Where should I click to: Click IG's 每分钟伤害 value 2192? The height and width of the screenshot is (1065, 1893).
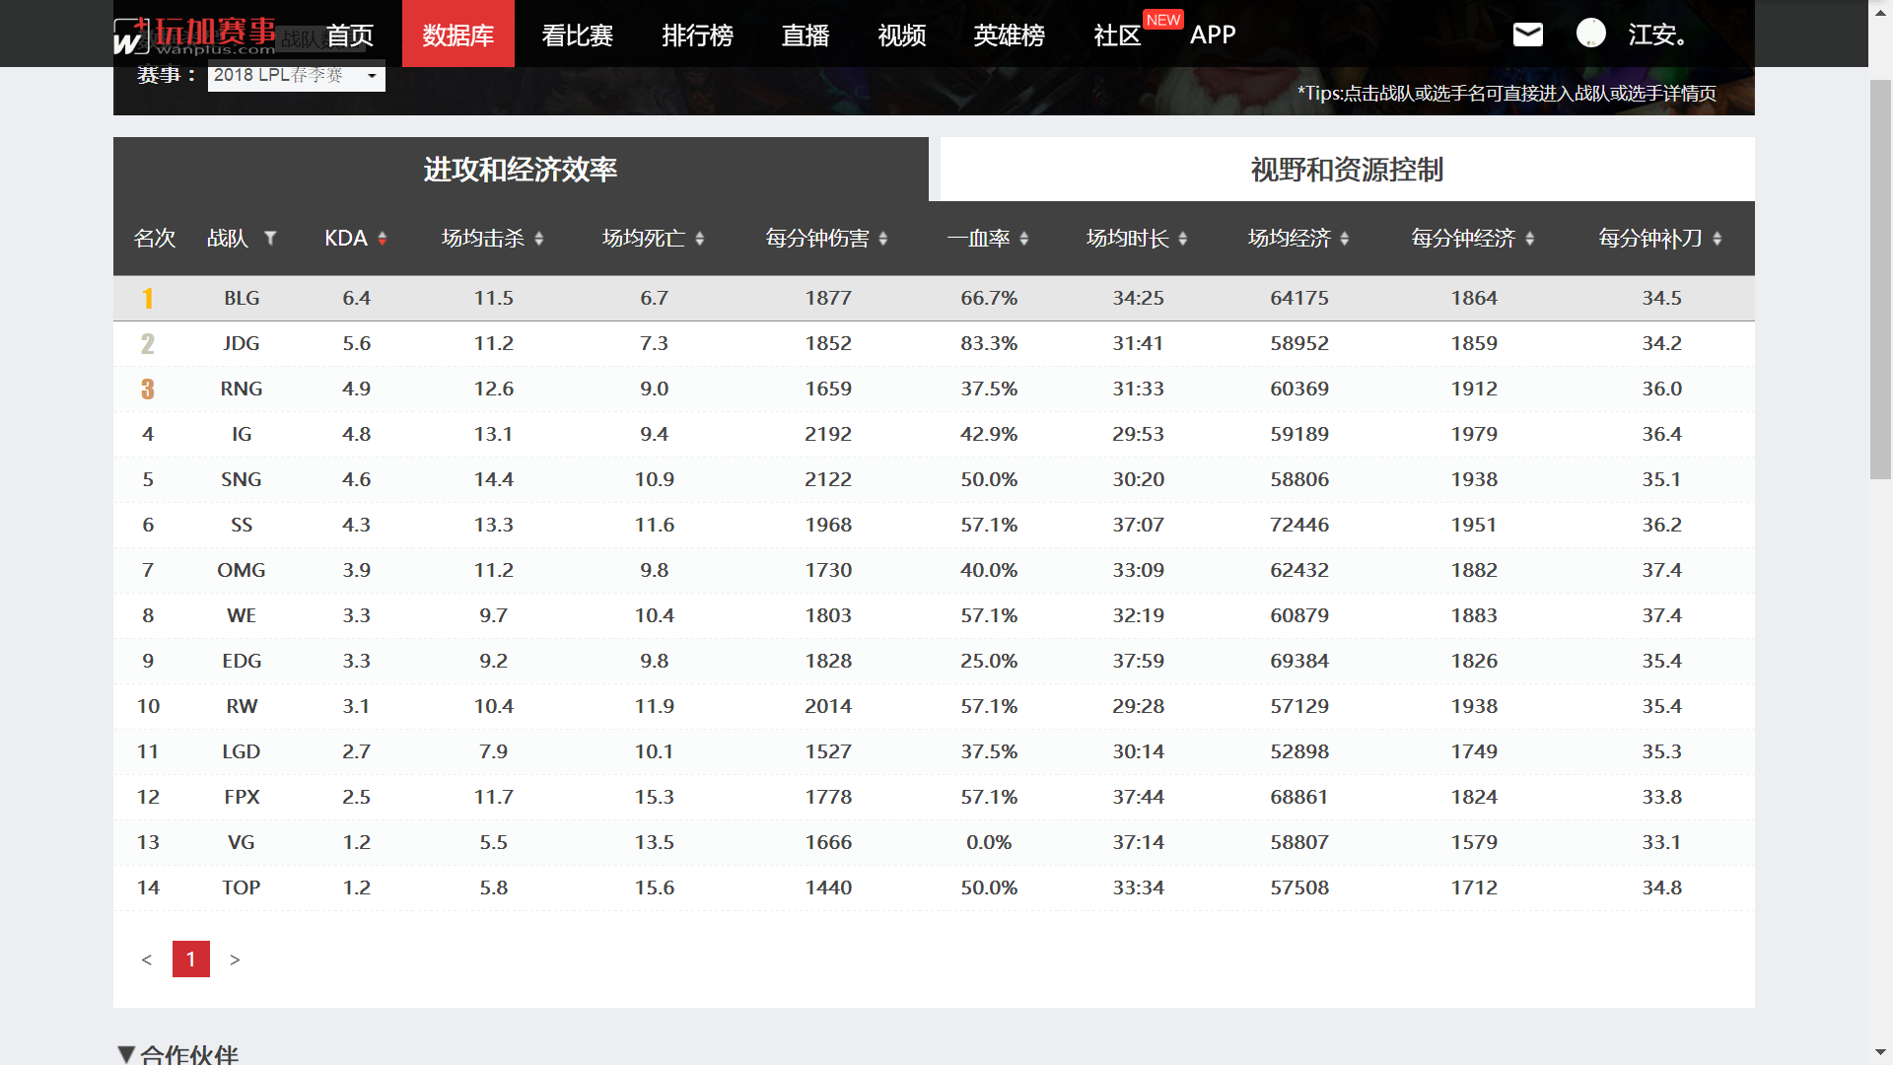click(x=828, y=434)
